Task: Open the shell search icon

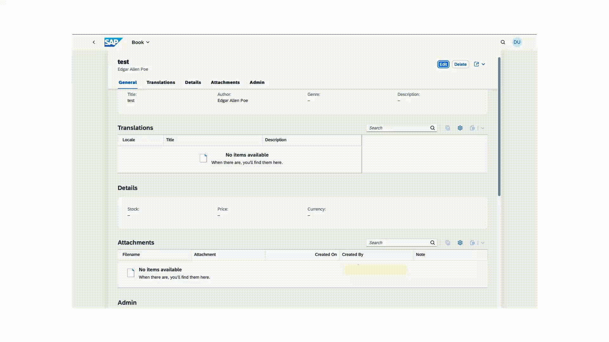Action: 503,42
